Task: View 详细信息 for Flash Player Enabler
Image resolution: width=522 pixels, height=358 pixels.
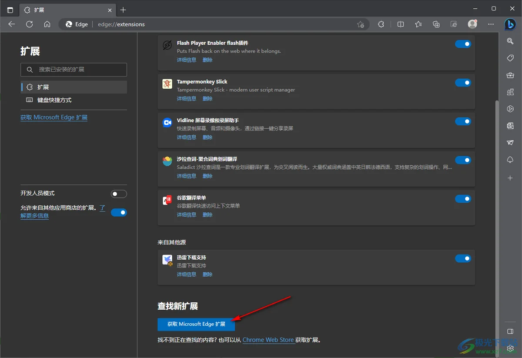Action: pyautogui.click(x=187, y=60)
